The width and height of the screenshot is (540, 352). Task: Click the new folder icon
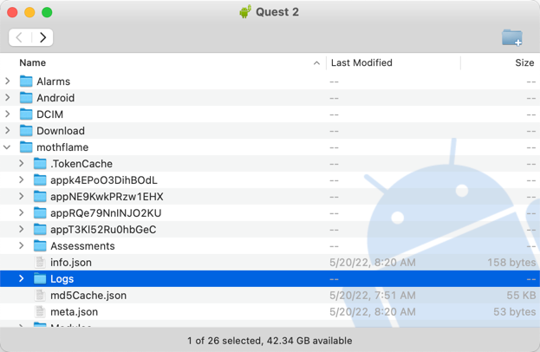512,37
